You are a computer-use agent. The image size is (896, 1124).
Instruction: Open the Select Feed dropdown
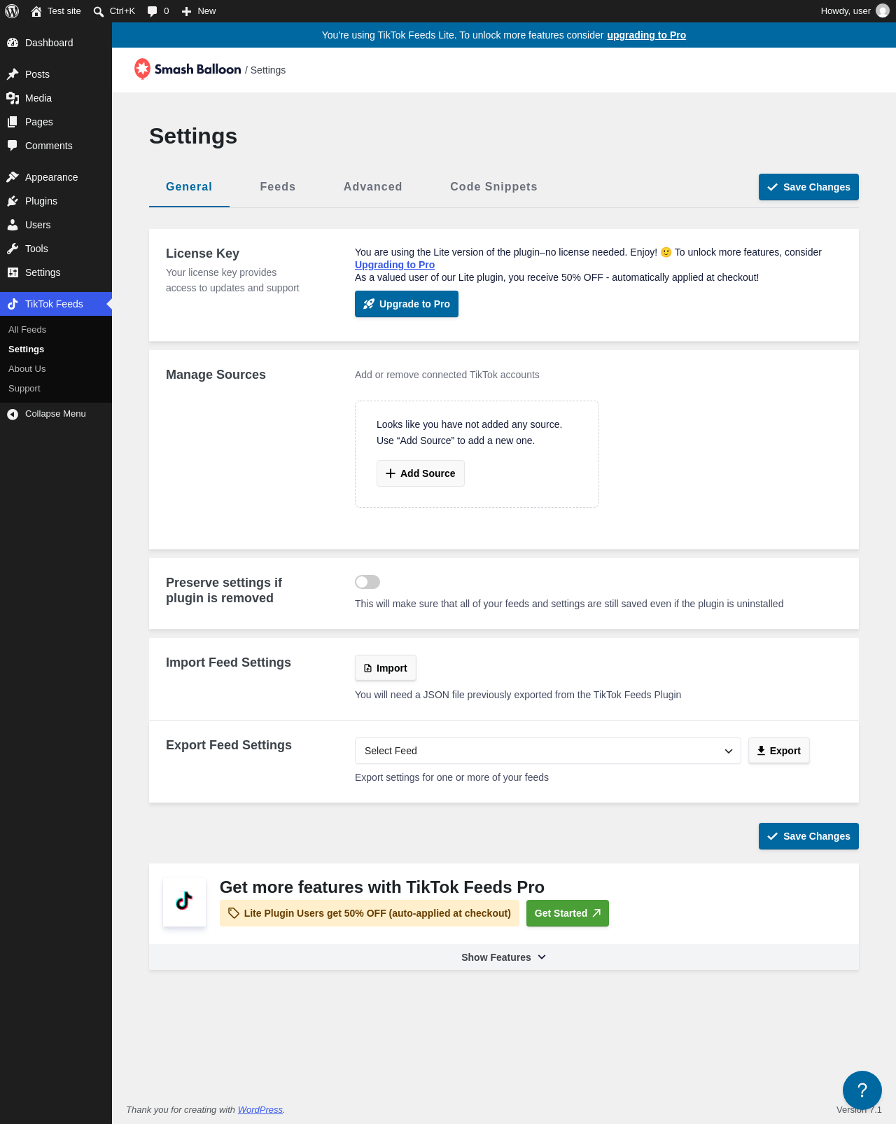[x=548, y=751]
